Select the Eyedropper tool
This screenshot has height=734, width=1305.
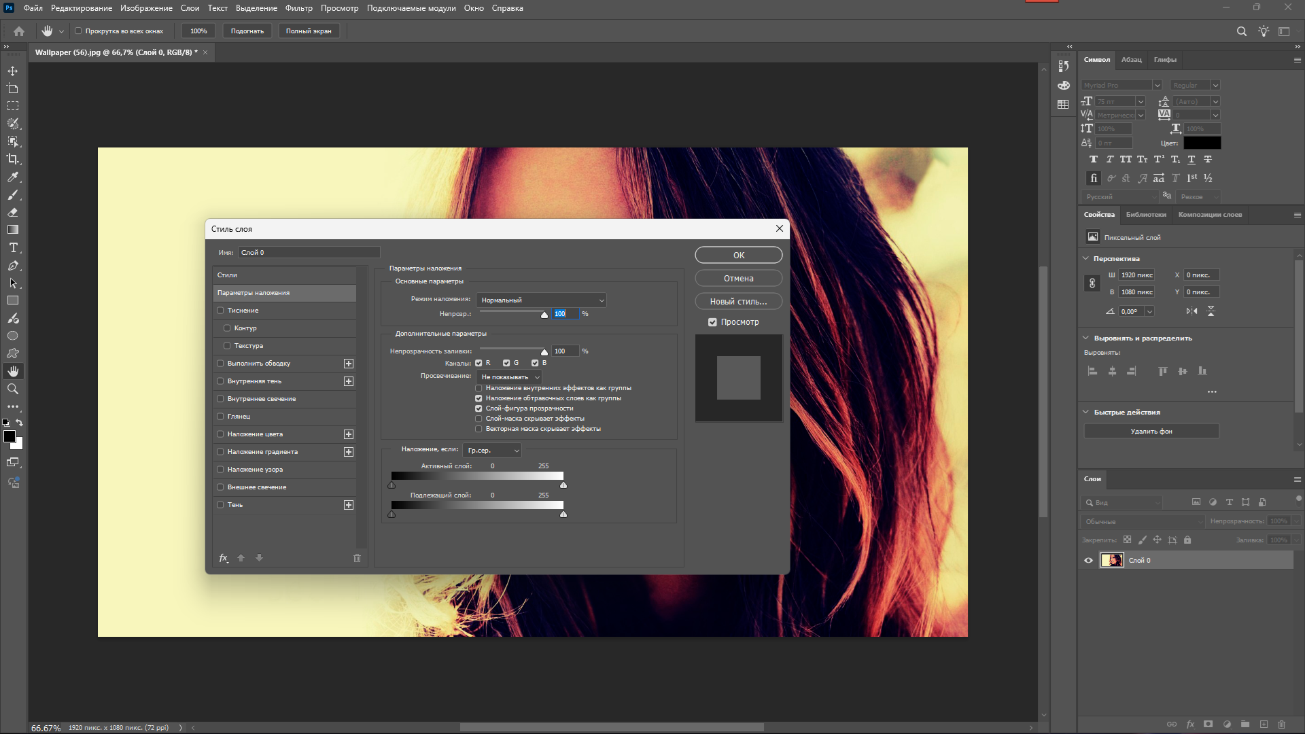pyautogui.click(x=13, y=177)
